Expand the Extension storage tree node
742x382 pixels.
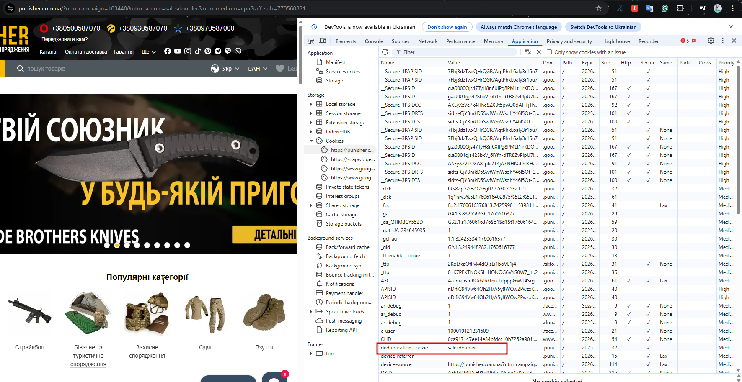(x=311, y=123)
